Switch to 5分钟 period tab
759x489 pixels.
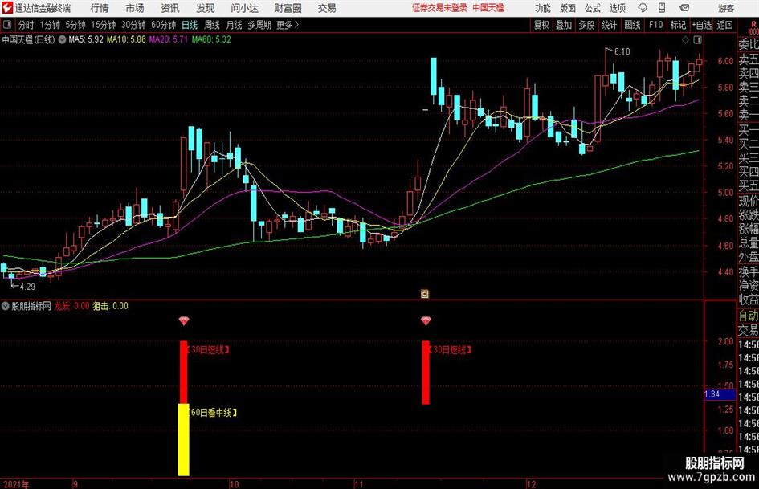coord(75,25)
